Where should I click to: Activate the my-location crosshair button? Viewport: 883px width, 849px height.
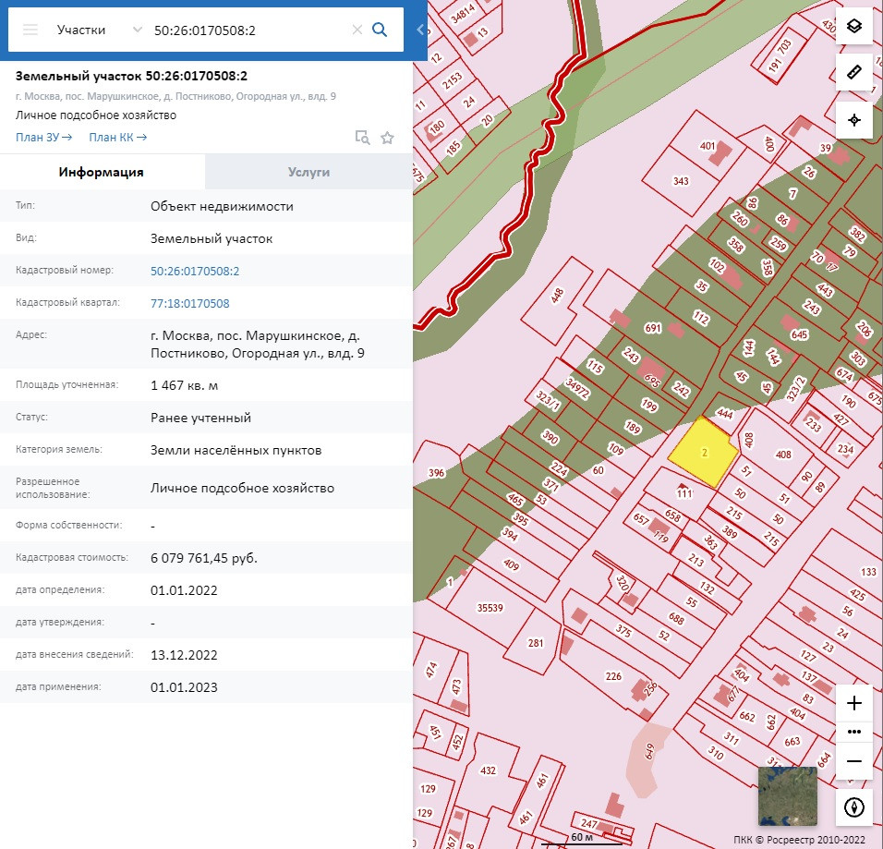coord(854,120)
